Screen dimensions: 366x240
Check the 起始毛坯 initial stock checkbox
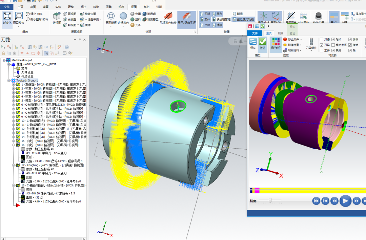pyautogui.click(x=333, y=45)
